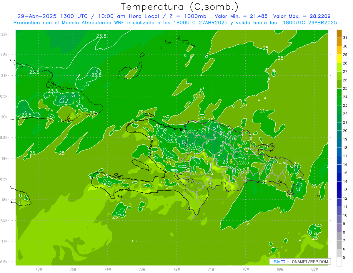Click the teal colorbar segment between 19 and 20
Image resolution: width=353 pixels, height=273 pixels.
click(339, 135)
